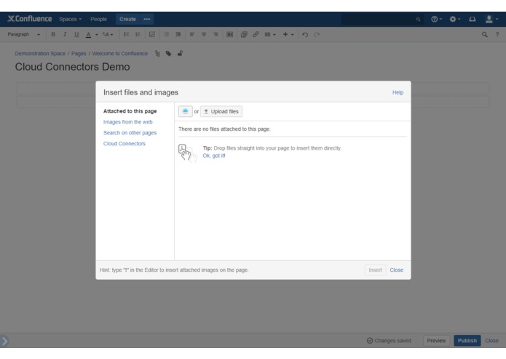Apply the text color button
This screenshot has height=359, width=506.
[88, 34]
